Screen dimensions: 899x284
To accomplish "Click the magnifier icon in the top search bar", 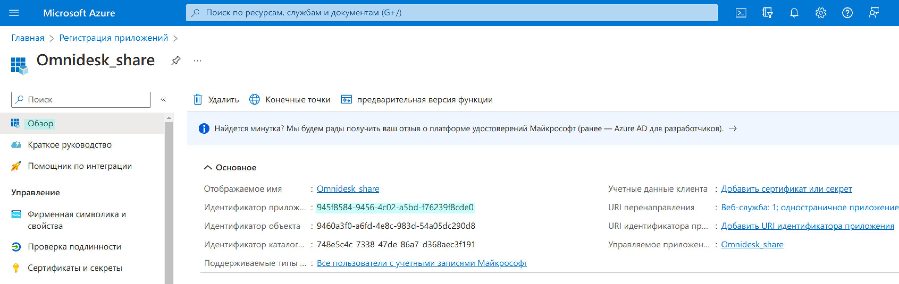I will (196, 12).
